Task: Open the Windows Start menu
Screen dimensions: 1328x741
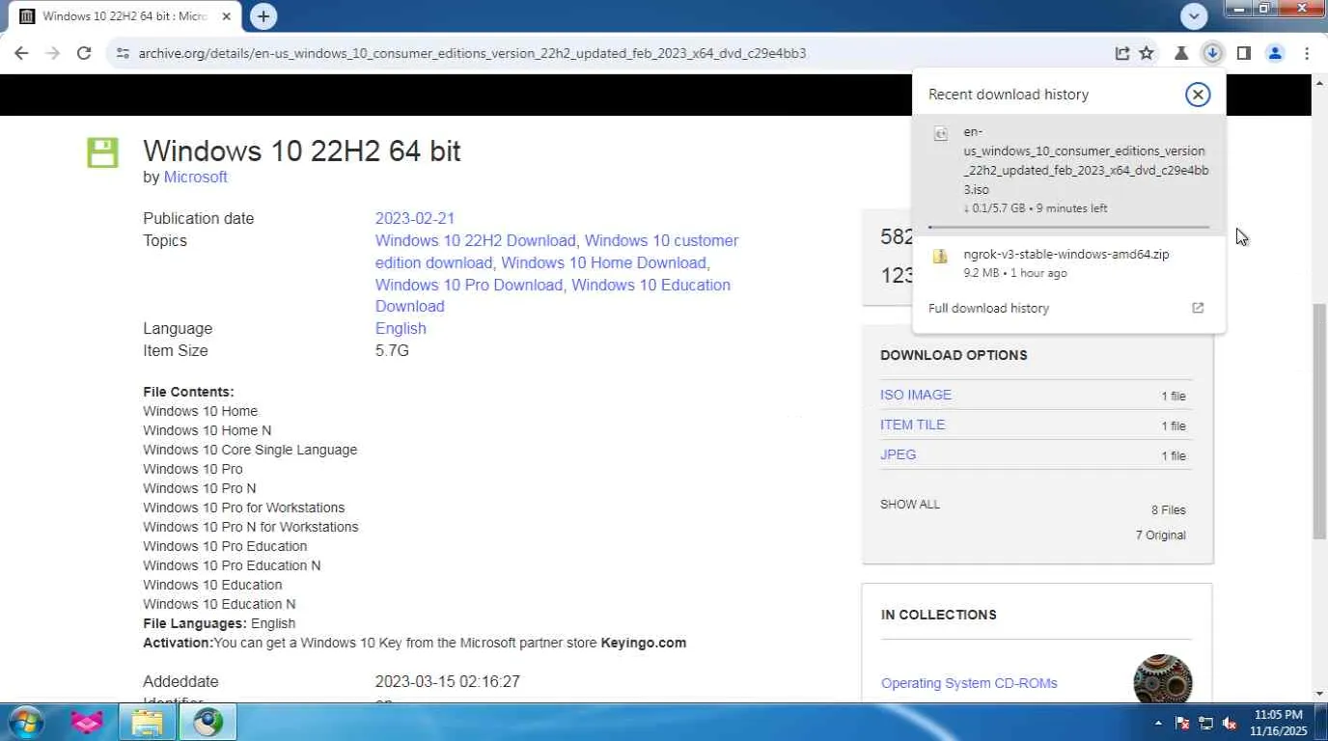Action: click(25, 722)
